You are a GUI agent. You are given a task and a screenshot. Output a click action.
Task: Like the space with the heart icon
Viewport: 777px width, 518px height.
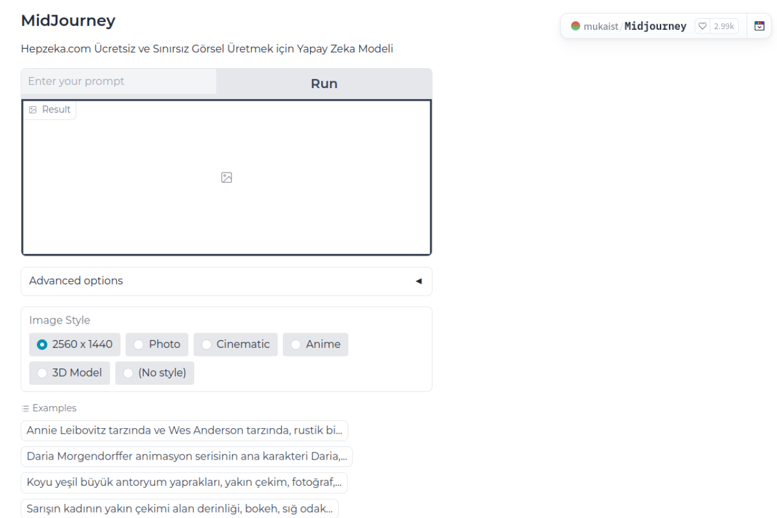[x=702, y=26]
